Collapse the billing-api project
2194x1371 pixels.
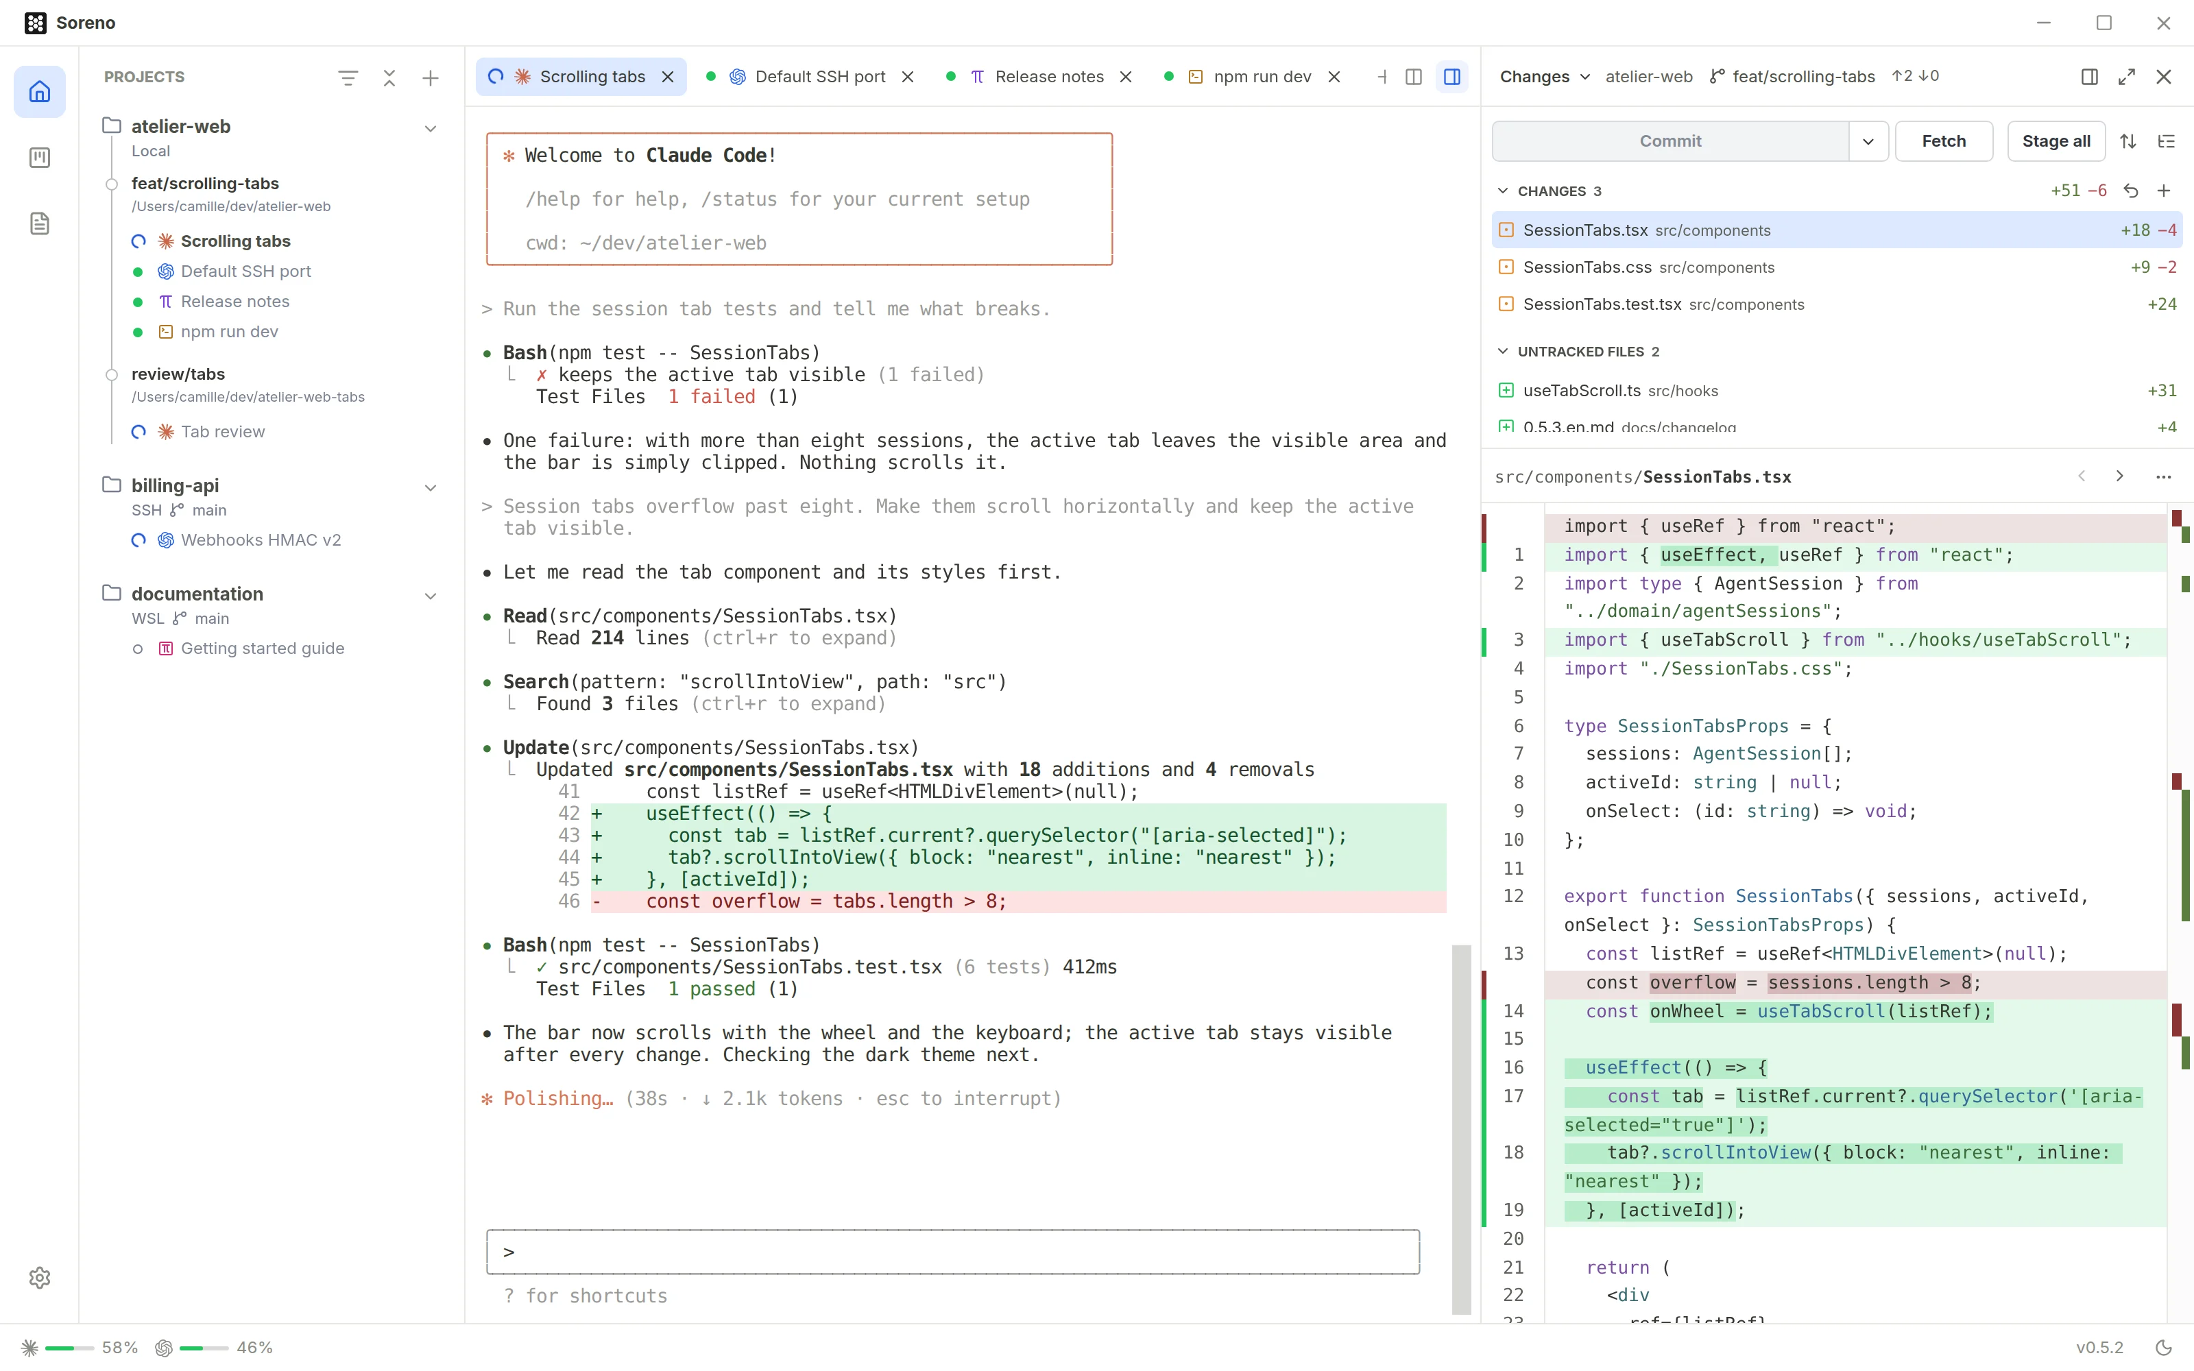[431, 488]
